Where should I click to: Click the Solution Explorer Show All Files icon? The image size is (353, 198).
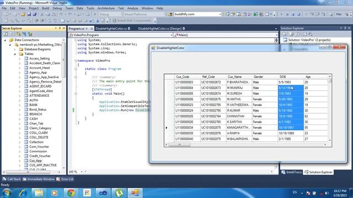click(x=292, y=34)
